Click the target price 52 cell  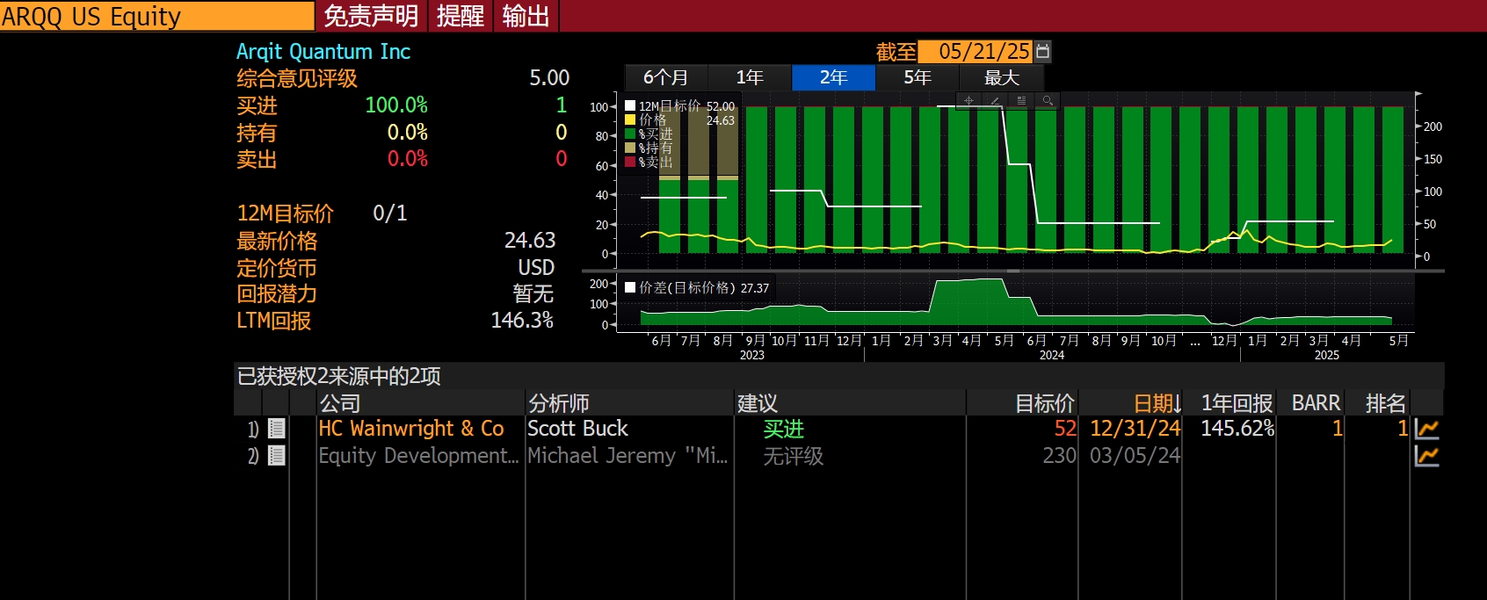(1065, 429)
